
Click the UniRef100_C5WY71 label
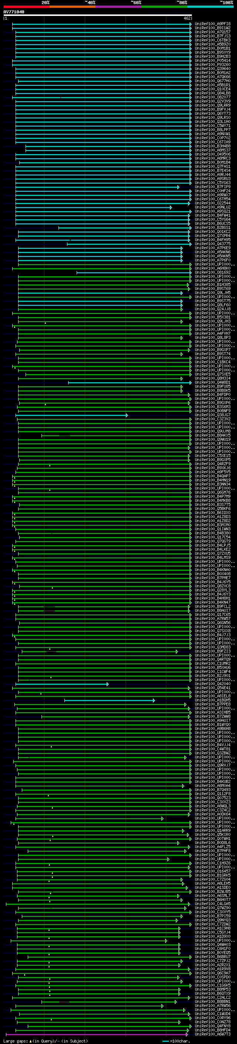pyautogui.click(x=213, y=126)
